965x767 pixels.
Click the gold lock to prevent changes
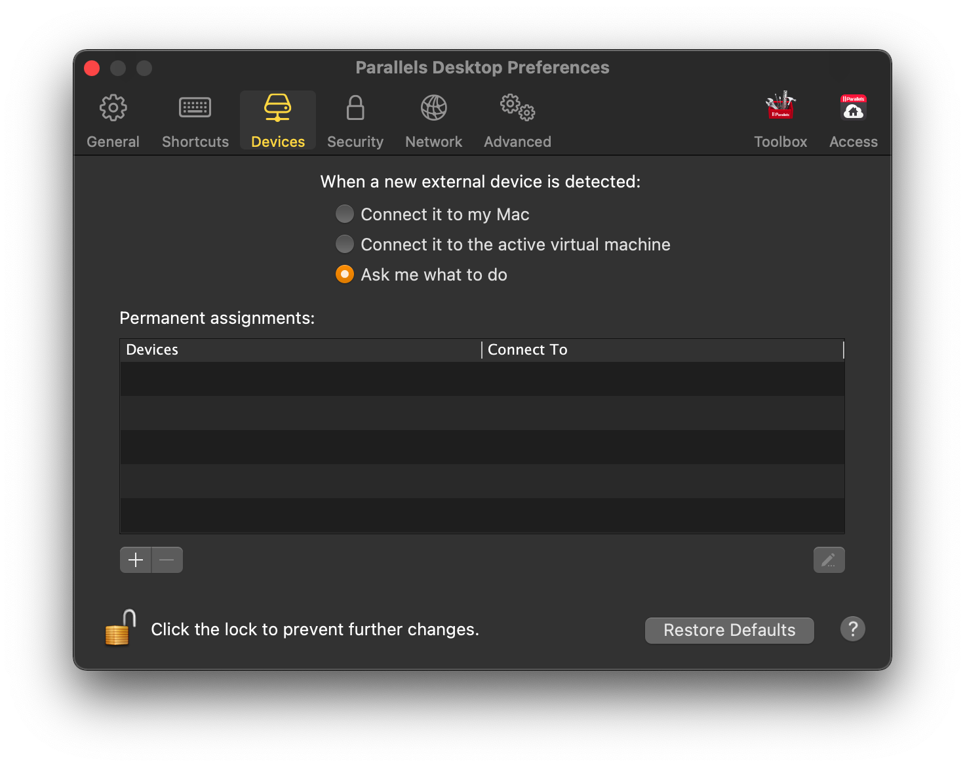coord(121,628)
